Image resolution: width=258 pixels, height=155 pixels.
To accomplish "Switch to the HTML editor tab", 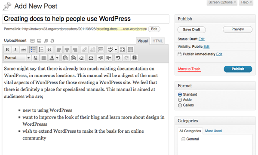I will 157,41.
